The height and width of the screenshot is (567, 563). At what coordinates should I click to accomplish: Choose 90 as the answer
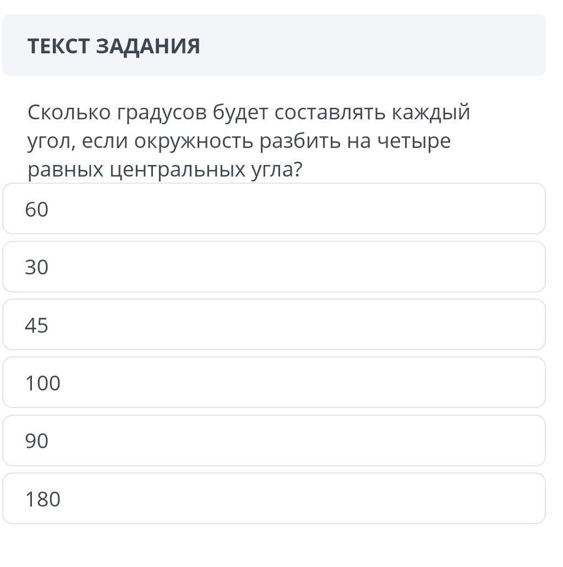[x=274, y=441]
